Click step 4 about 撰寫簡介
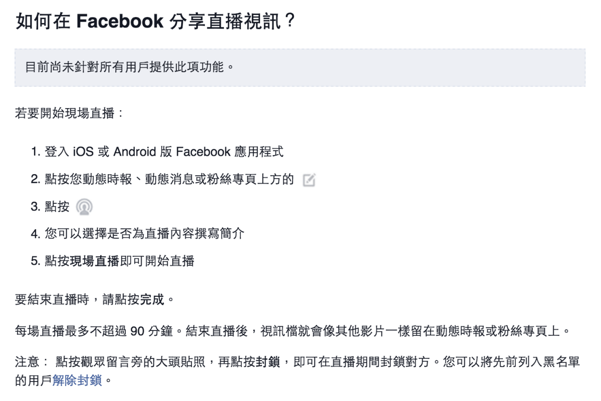This screenshot has width=601, height=401. 145,234
